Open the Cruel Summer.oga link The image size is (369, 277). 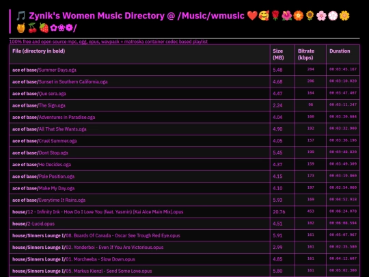click(x=57, y=141)
